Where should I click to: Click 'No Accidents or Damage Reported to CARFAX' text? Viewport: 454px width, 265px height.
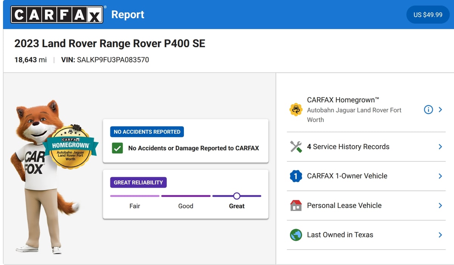click(194, 148)
